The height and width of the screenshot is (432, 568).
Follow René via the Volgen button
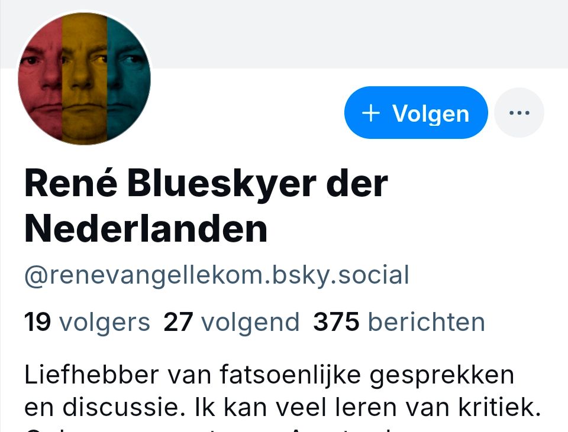(x=416, y=112)
